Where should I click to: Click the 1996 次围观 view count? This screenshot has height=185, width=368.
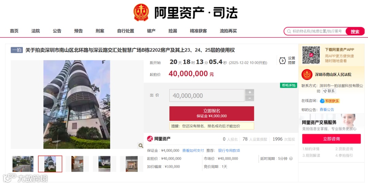[283, 139]
